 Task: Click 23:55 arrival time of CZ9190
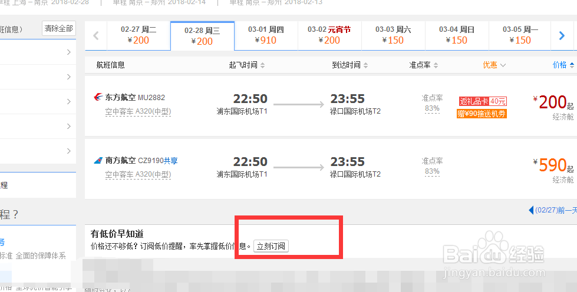coord(347,161)
